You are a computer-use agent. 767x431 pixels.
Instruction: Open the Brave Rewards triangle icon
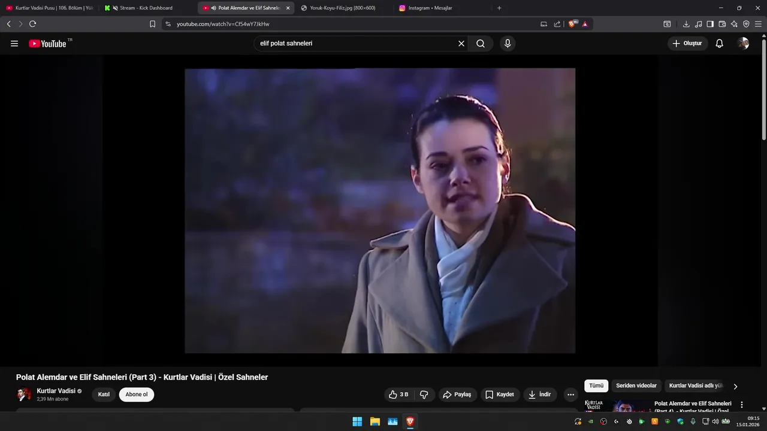point(585,24)
